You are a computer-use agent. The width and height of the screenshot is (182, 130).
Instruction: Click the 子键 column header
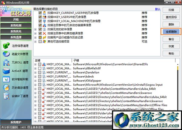124,60
